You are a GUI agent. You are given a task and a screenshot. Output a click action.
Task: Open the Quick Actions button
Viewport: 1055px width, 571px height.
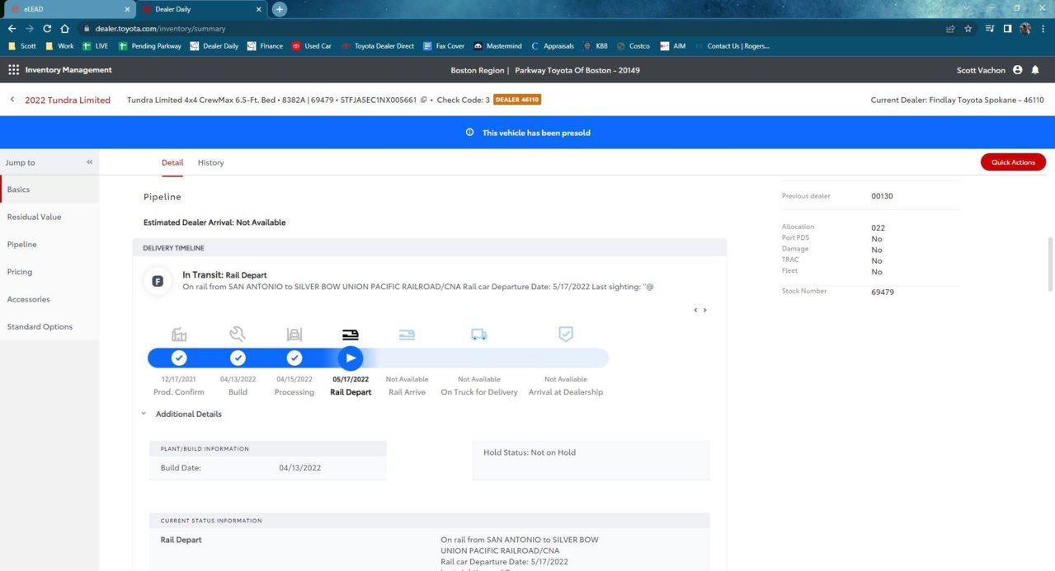click(x=1013, y=162)
